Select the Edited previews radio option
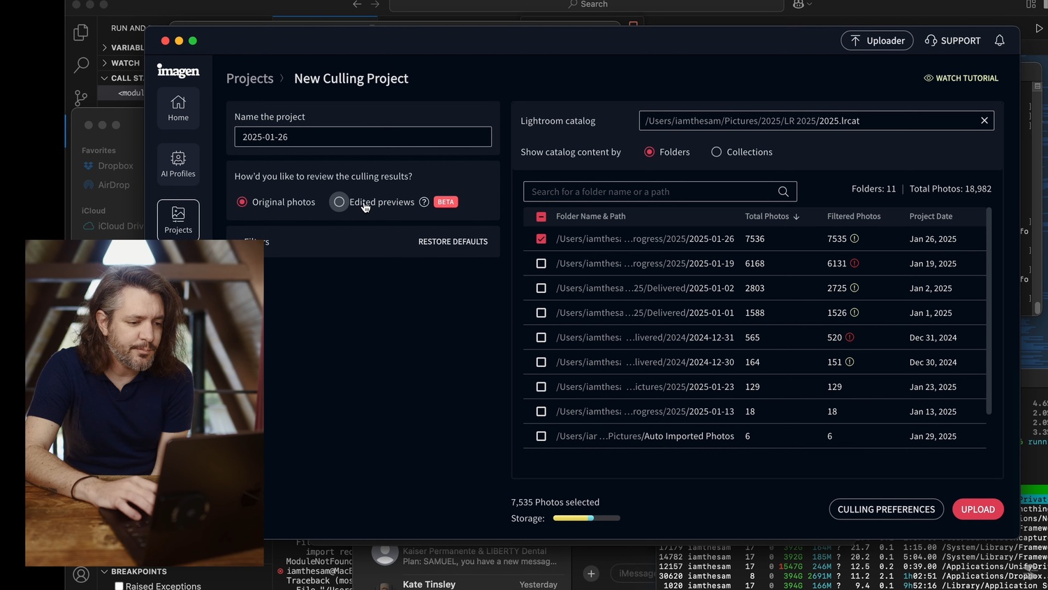This screenshot has width=1048, height=590. [340, 202]
